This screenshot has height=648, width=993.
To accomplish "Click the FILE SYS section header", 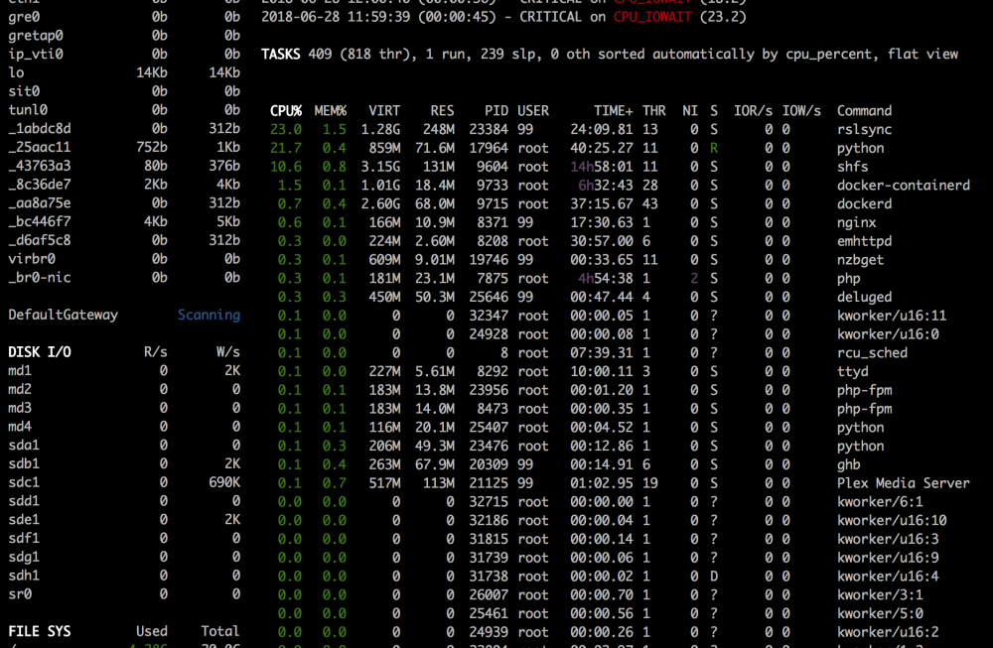I will click(x=40, y=631).
